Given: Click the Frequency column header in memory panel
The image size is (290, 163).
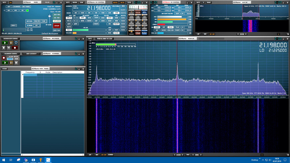Looking at the screenshot, I should click(x=30, y=72).
